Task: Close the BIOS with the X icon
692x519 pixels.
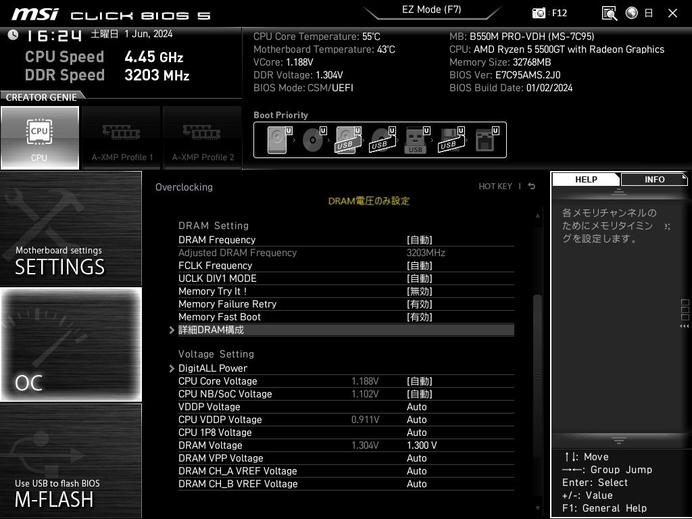Action: 672,14
